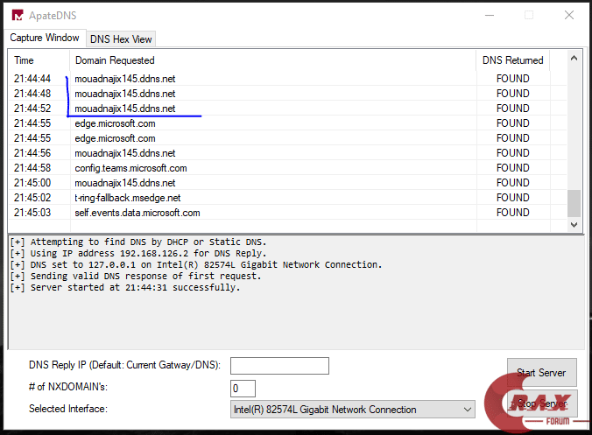Screen dimensions: 592x435
Task: Minimize the ApateDNS window
Action: (487, 15)
